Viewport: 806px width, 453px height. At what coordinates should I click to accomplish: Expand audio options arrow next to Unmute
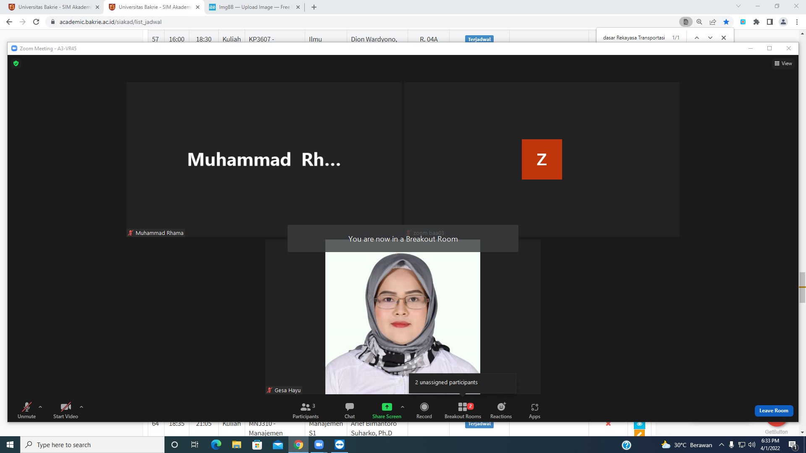[40, 407]
